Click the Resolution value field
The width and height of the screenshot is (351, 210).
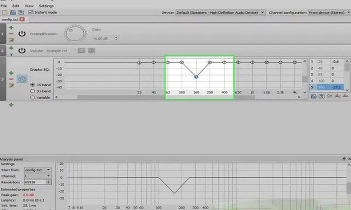pyautogui.click(x=36, y=182)
